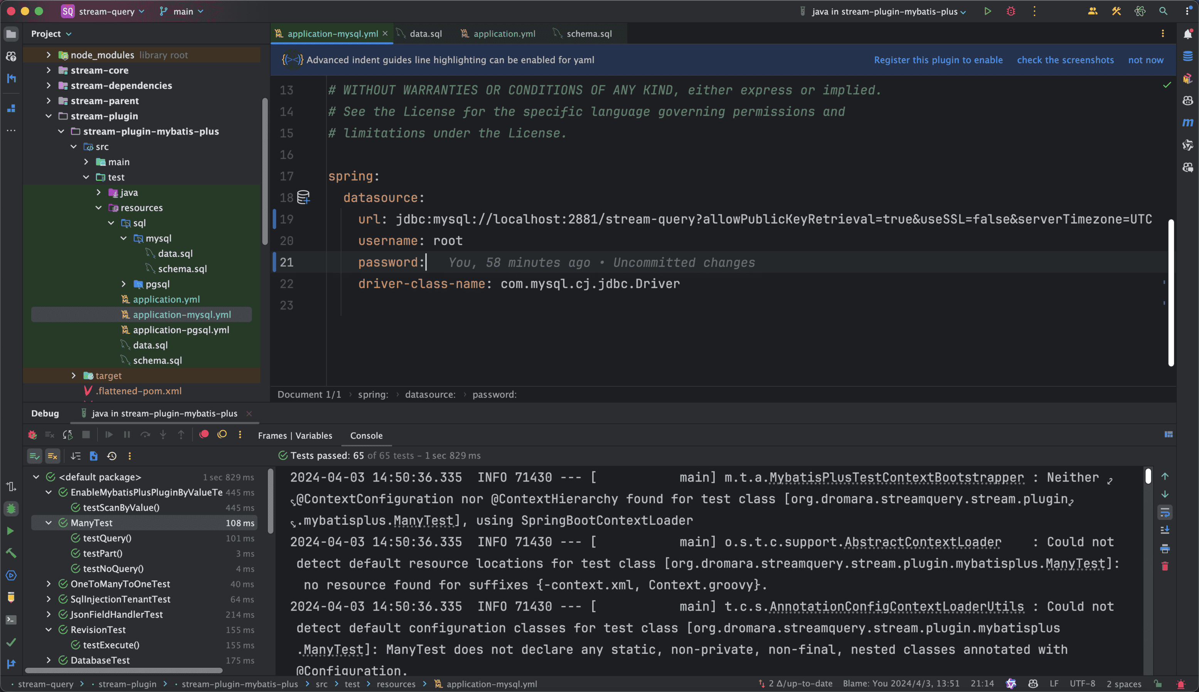1199x692 pixels.
Task: Open the Maven tool window icon
Action: click(1187, 123)
